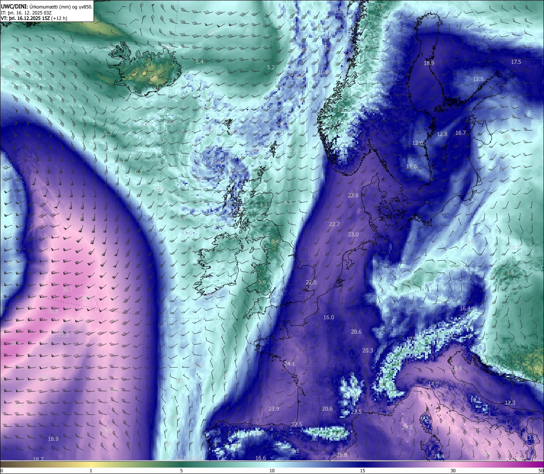Screen dimensions: 544x474
Task: Click the value "16.7" near Estonia
Action: coord(461,133)
